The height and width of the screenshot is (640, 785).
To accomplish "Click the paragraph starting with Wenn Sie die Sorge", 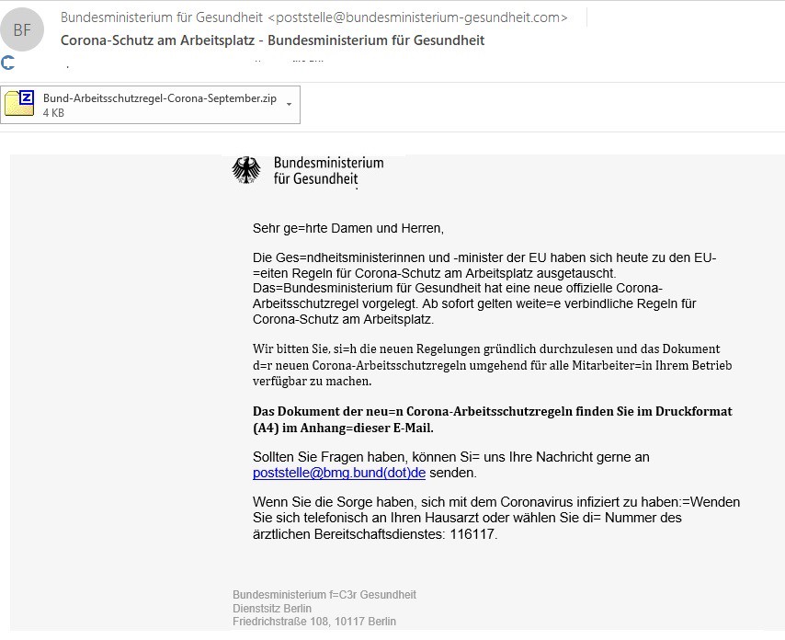I will point(495,518).
